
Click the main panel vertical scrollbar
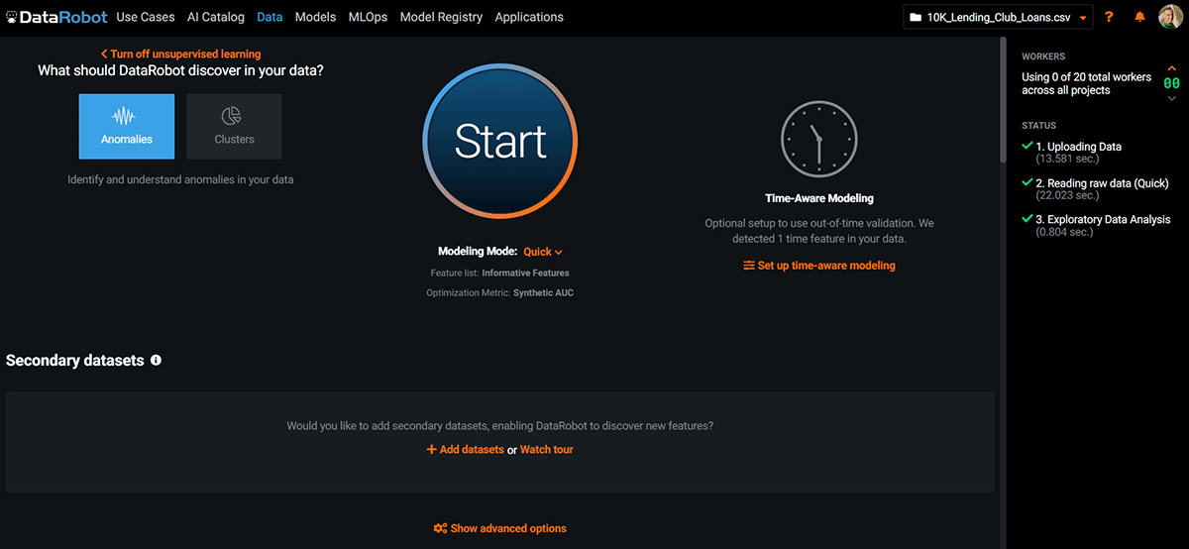tap(1003, 198)
